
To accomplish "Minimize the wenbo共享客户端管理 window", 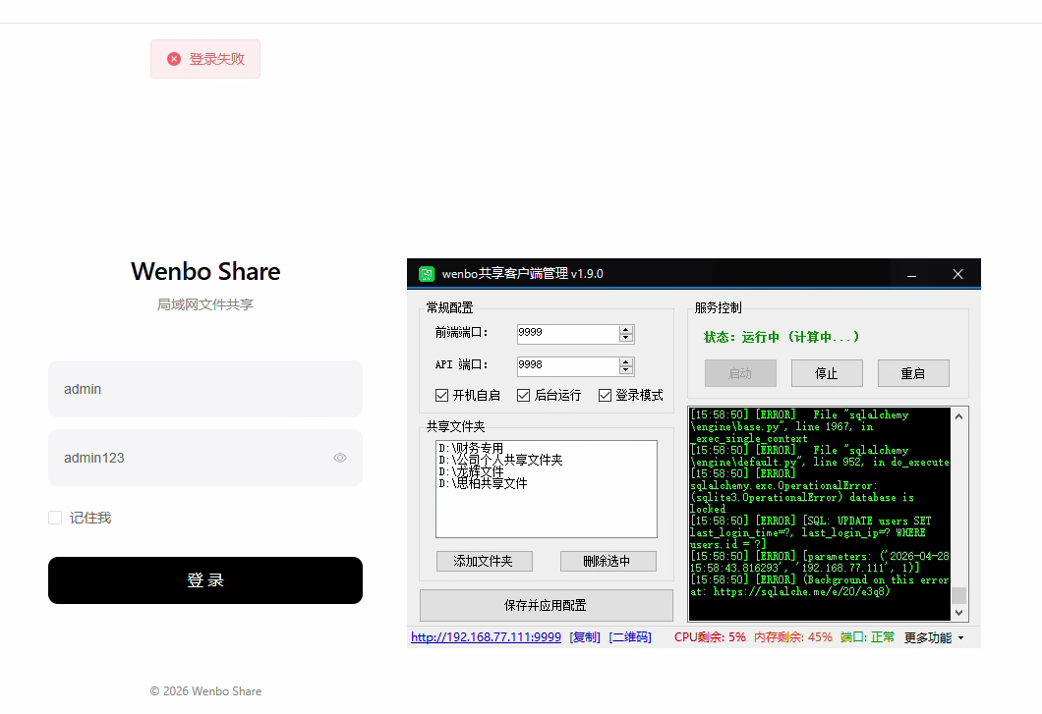I will (912, 274).
